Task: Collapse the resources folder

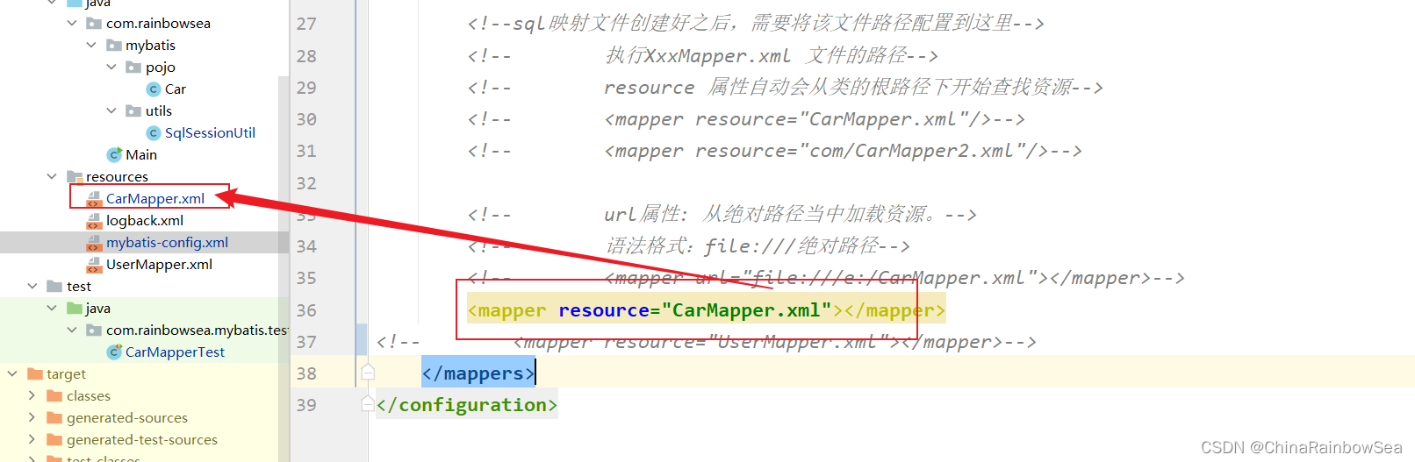Action: [52, 176]
